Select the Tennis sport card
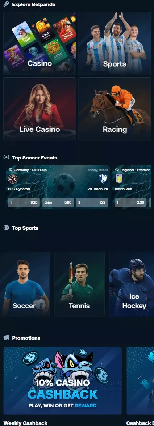154x426 pixels. coord(79,284)
